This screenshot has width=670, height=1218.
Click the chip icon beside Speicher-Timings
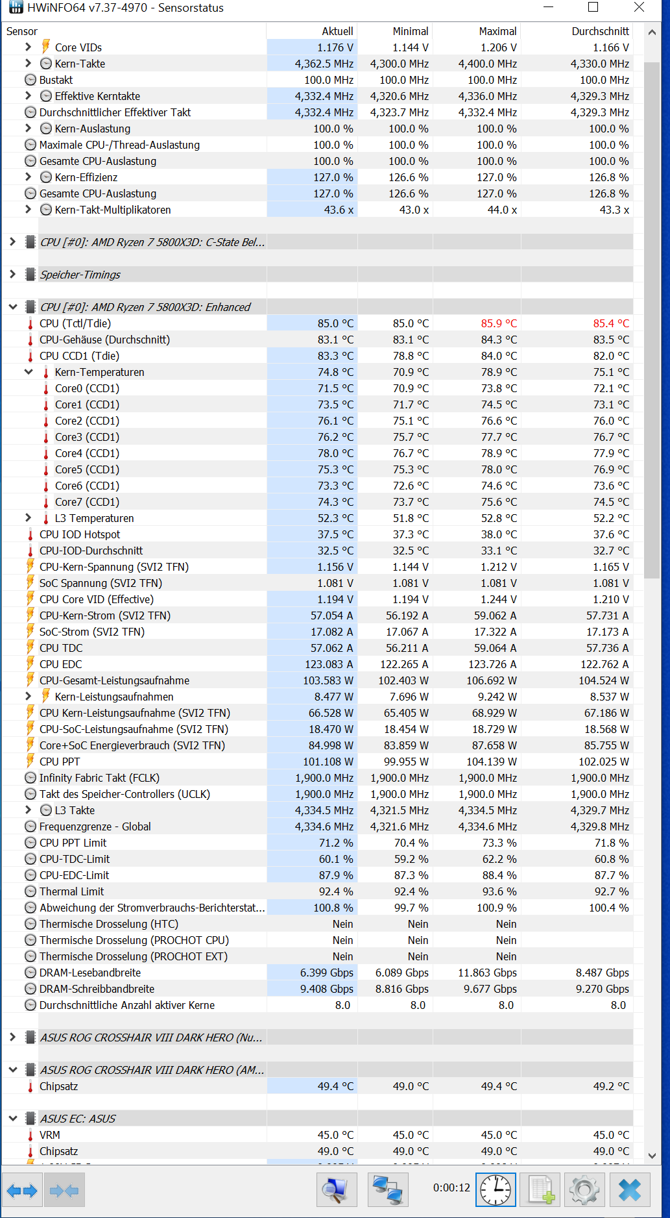[30, 274]
